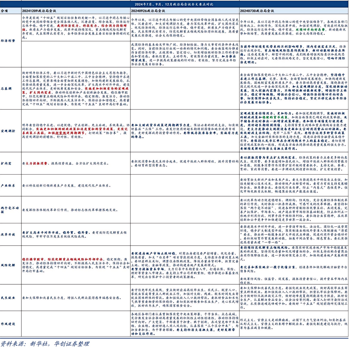Click cell starting 要扩大高水平对外开放，稳外贸、稳外资
Viewport: 350px width, 349px height.
(76, 234)
